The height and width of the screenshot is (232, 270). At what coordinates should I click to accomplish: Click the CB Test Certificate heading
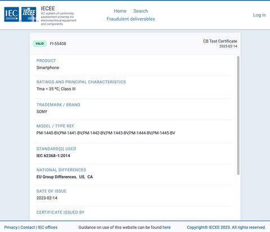click(220, 41)
